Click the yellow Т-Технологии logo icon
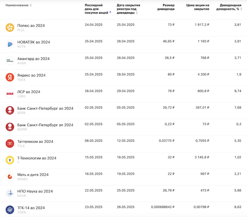The height and width of the screenshot is (217, 247). (10, 160)
